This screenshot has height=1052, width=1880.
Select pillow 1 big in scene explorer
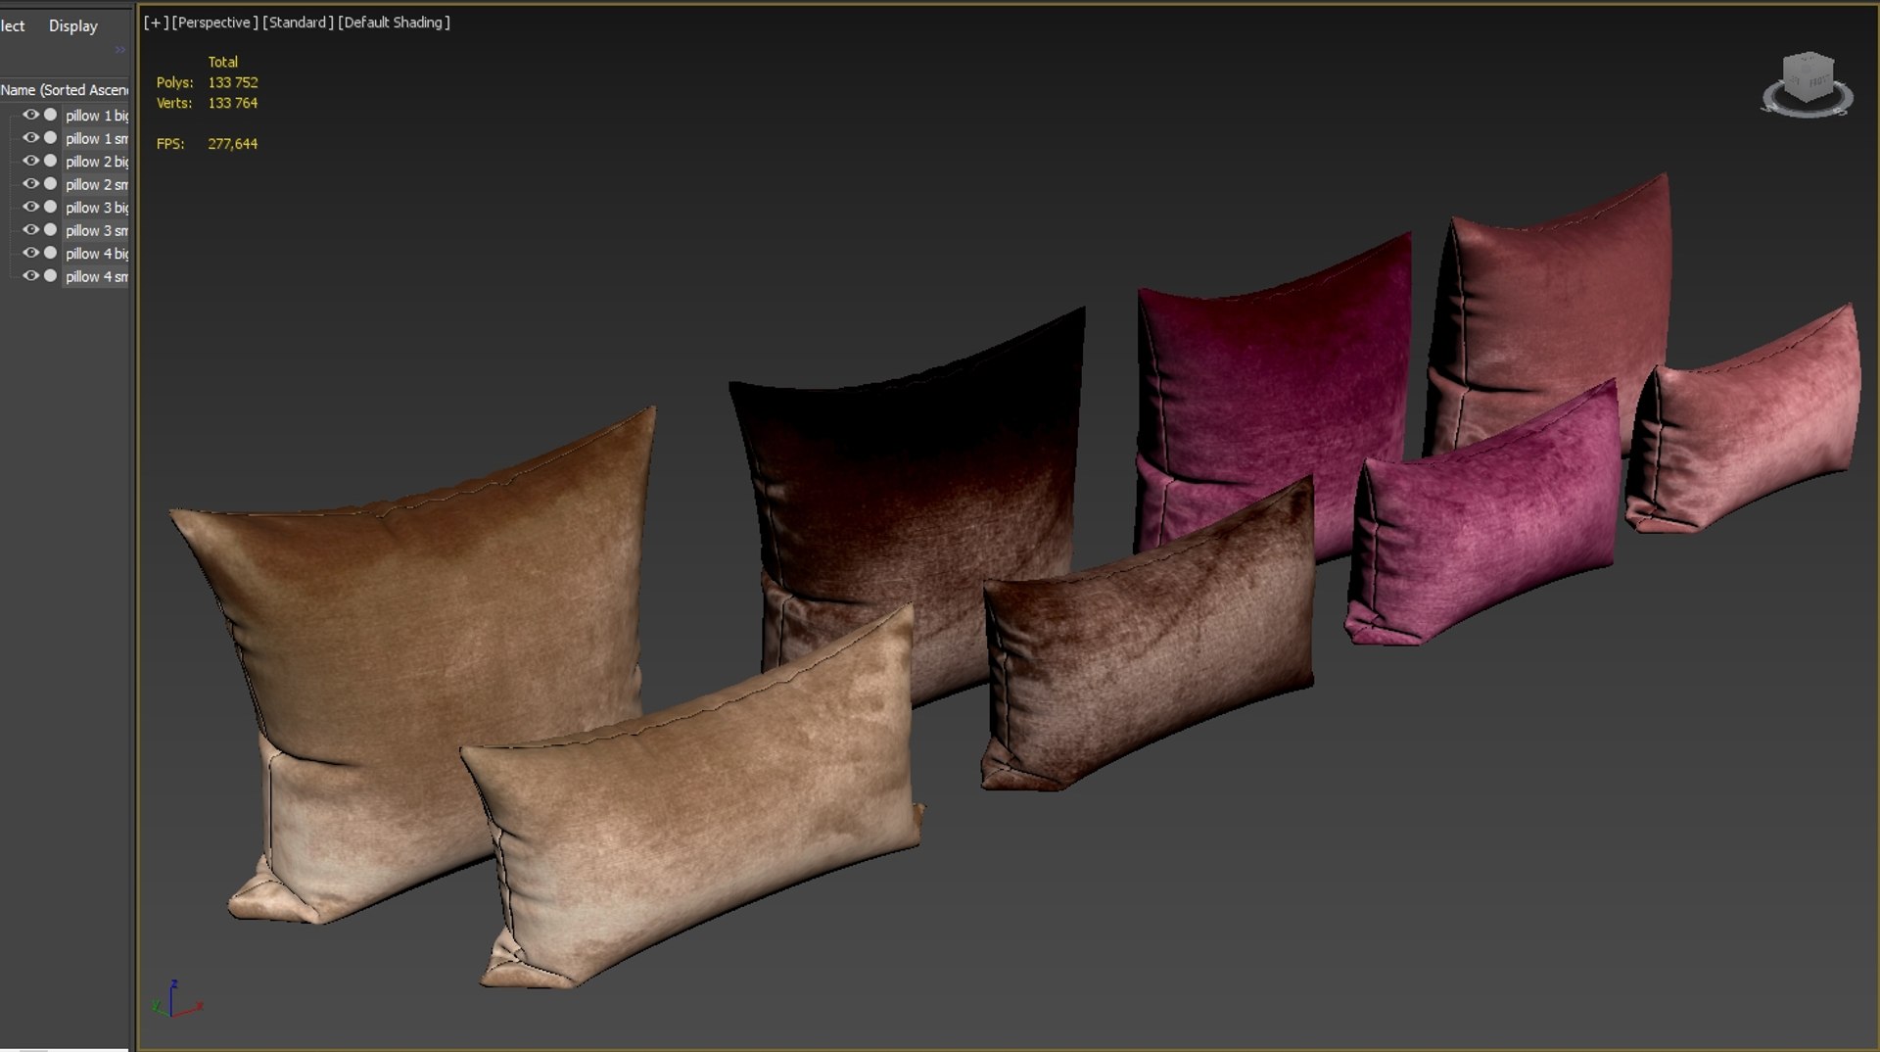(96, 116)
